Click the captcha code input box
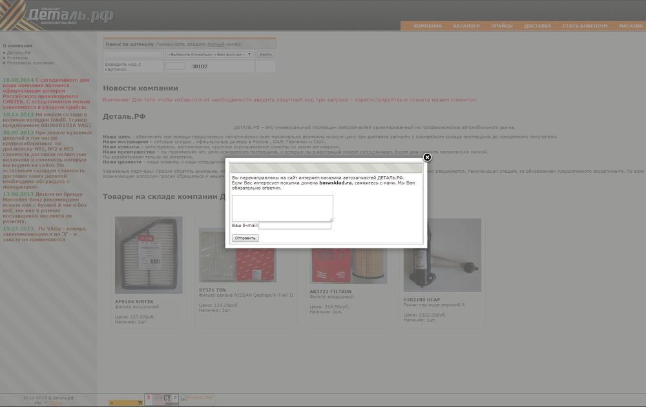646x407 pixels. (175, 66)
